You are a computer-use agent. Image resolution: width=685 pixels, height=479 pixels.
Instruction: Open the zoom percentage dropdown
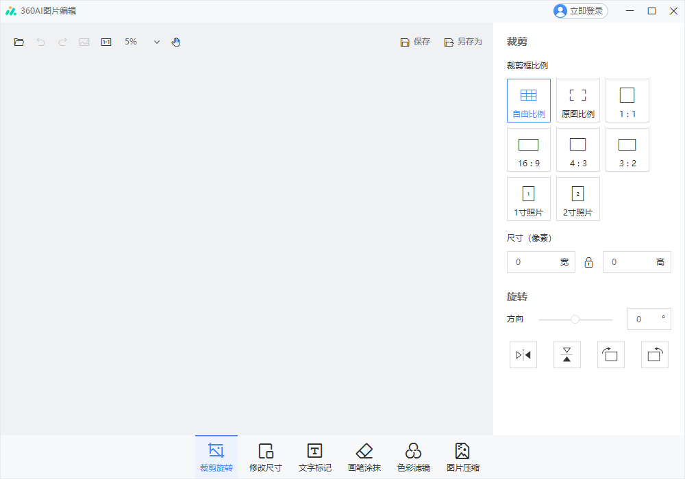[156, 42]
